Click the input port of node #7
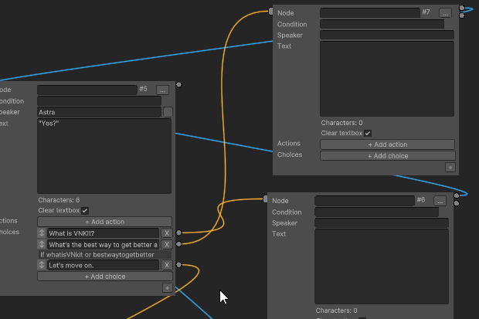The image size is (479, 319). [x=270, y=12]
